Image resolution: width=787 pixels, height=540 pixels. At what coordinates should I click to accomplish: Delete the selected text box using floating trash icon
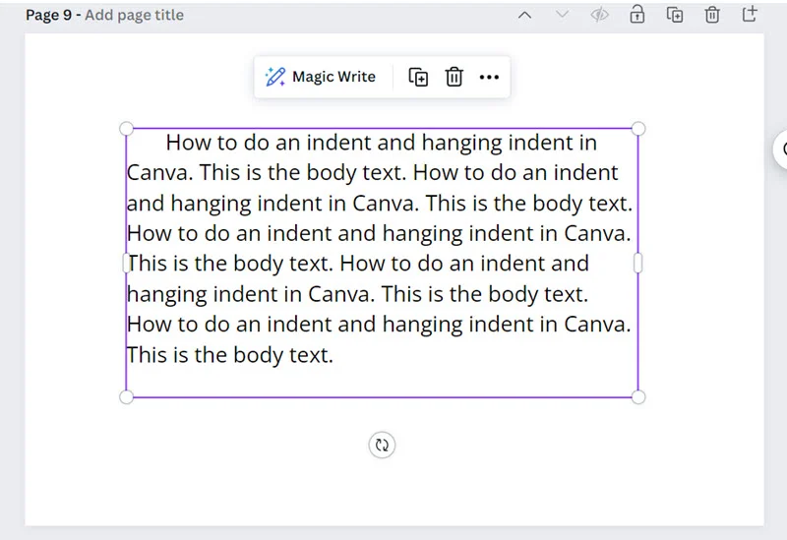click(454, 78)
